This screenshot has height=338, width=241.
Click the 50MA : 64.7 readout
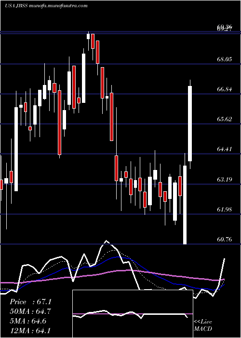coord(30,311)
